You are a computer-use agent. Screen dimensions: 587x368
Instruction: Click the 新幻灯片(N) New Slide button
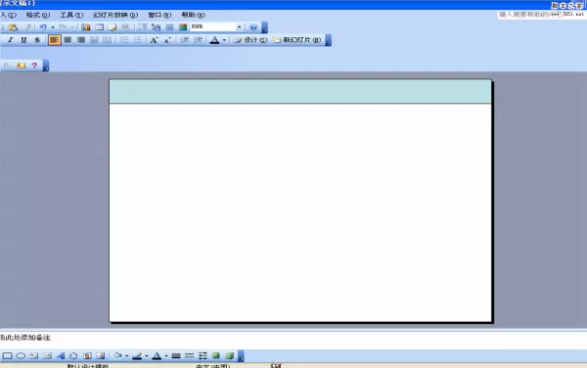297,40
